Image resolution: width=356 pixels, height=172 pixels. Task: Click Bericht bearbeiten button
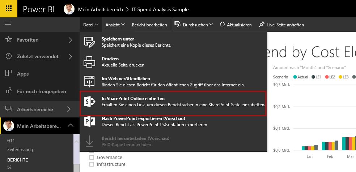pos(149,25)
